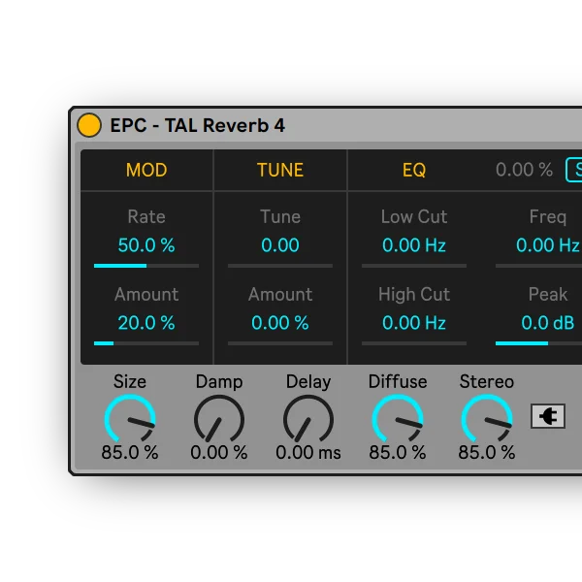Select the MOD section header
This screenshot has width=582, height=582.
click(x=146, y=170)
